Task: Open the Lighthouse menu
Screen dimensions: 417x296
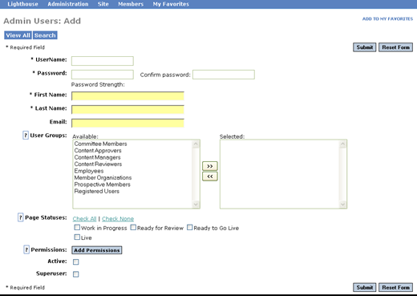Action: (x=22, y=4)
